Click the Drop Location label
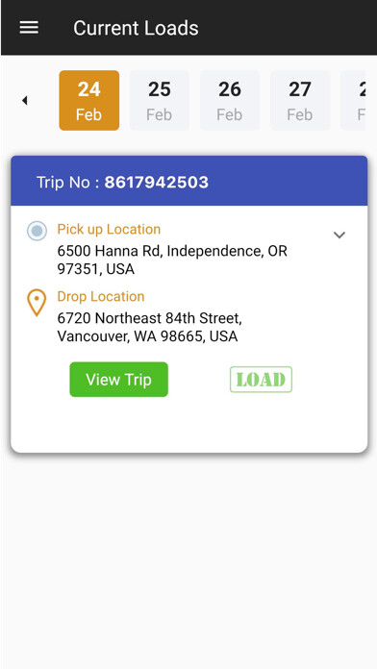Viewport: 377px width, 669px height. 101,296
